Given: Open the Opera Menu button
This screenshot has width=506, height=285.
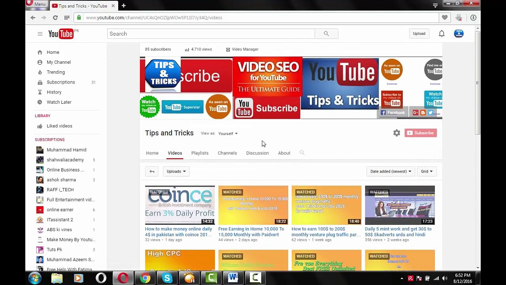Looking at the screenshot, I should click(x=36, y=4).
